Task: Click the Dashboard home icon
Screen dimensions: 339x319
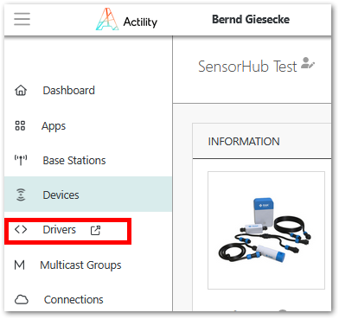Action: point(21,91)
